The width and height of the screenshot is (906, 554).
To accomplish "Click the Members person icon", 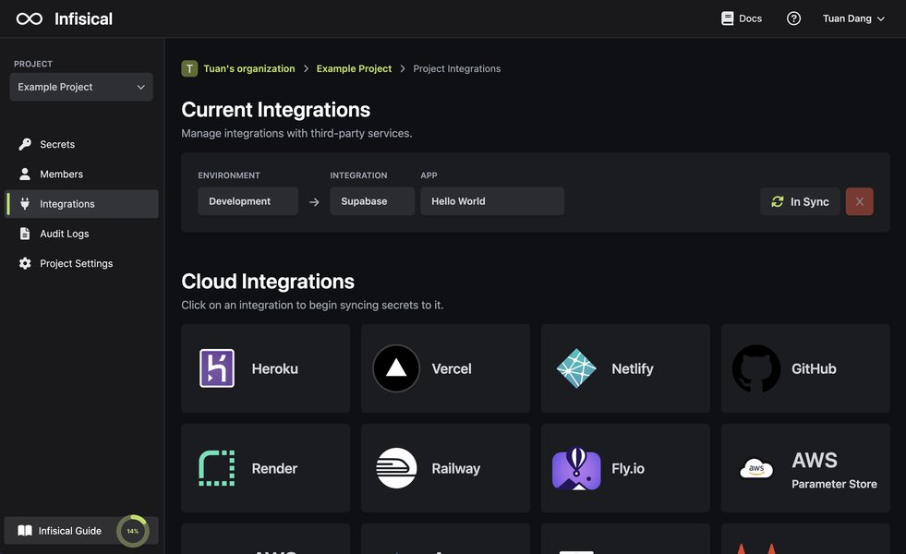I will coord(25,174).
